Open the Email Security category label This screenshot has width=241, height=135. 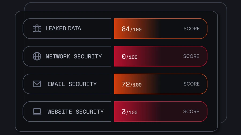point(72,84)
